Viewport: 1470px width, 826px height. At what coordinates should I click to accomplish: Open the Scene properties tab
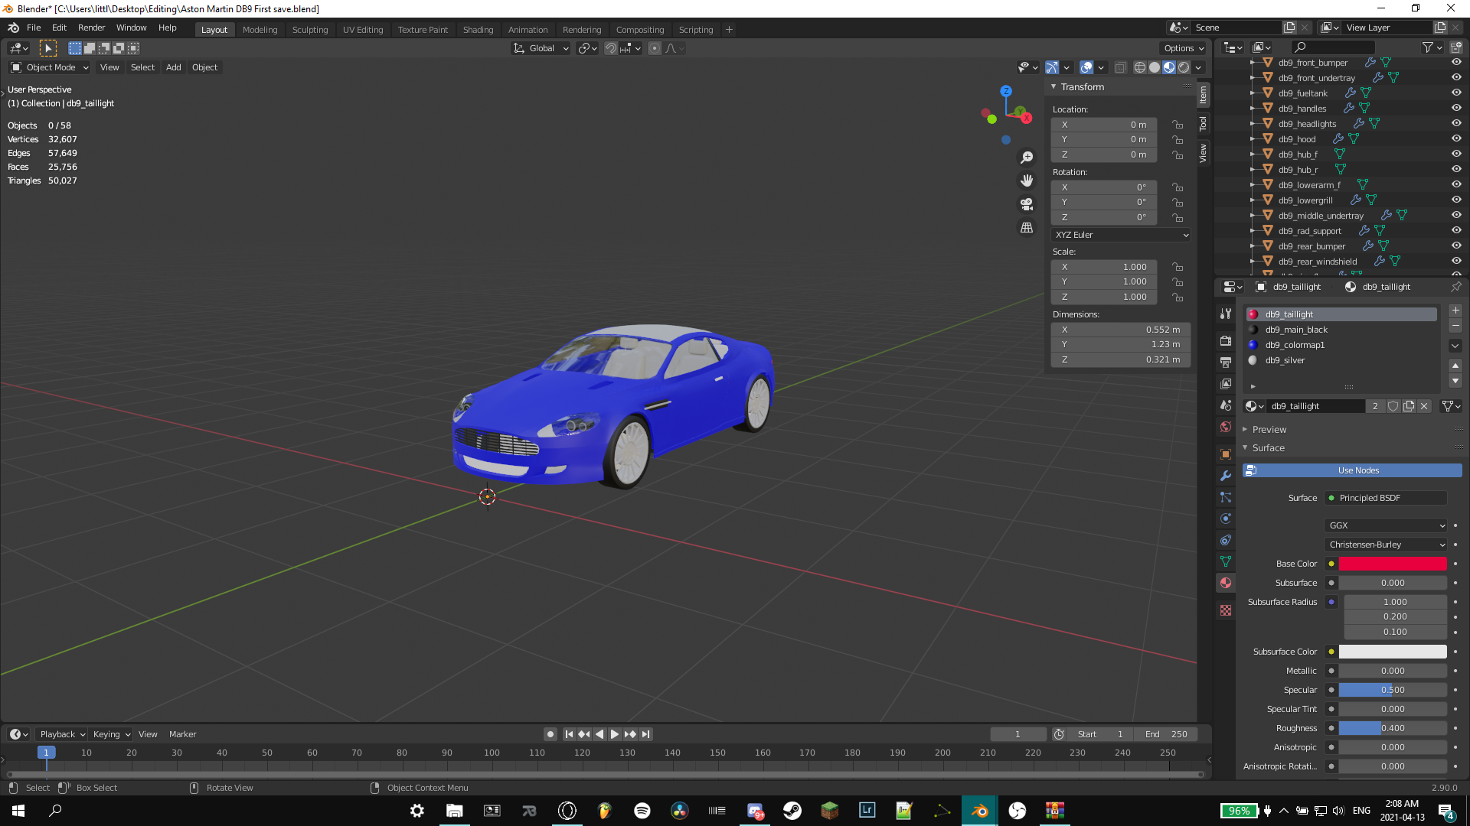[1226, 405]
